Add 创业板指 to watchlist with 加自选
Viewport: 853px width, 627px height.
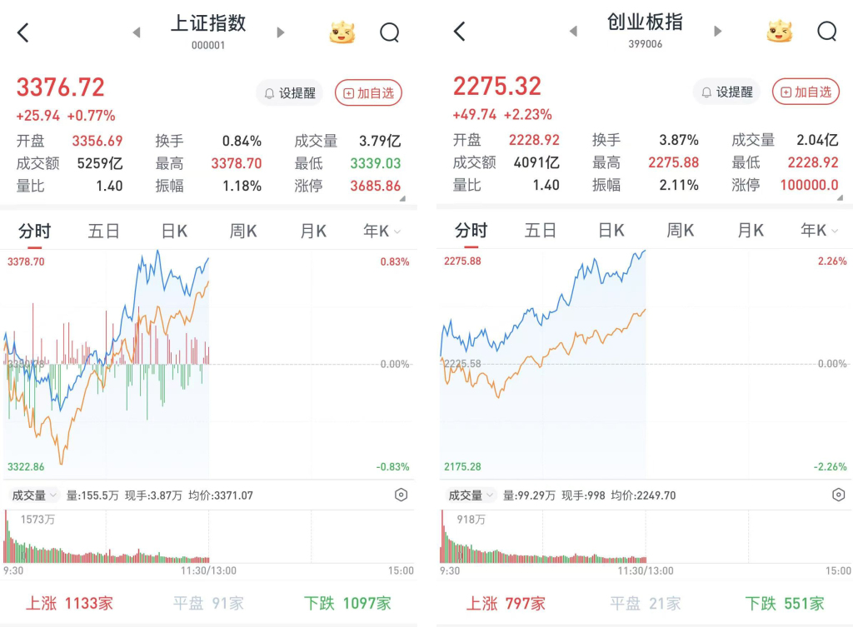[806, 92]
